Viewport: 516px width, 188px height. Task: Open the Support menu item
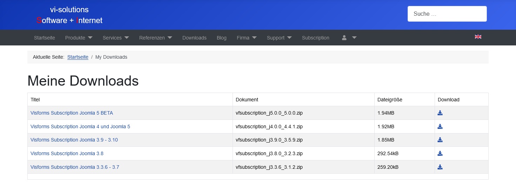(276, 38)
